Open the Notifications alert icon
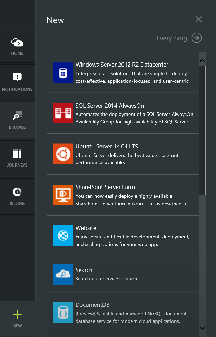 tap(17, 77)
